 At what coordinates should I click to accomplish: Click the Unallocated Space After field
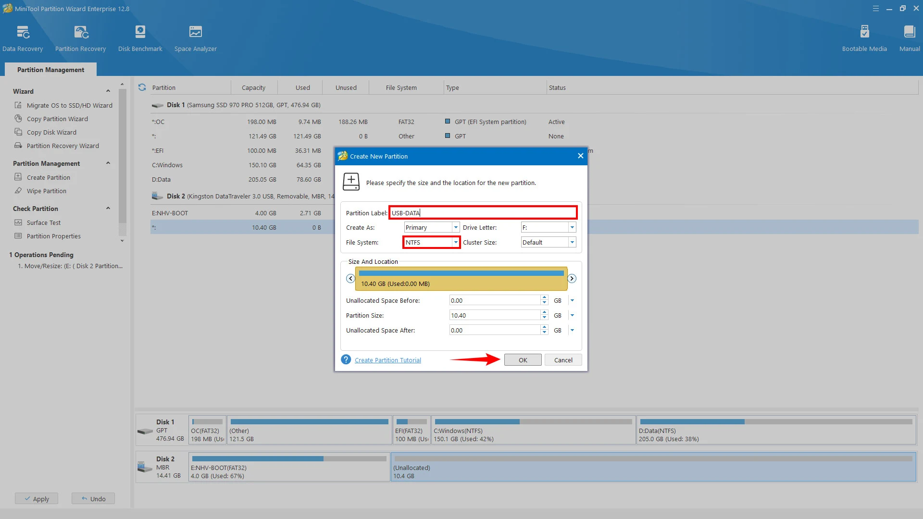point(495,330)
